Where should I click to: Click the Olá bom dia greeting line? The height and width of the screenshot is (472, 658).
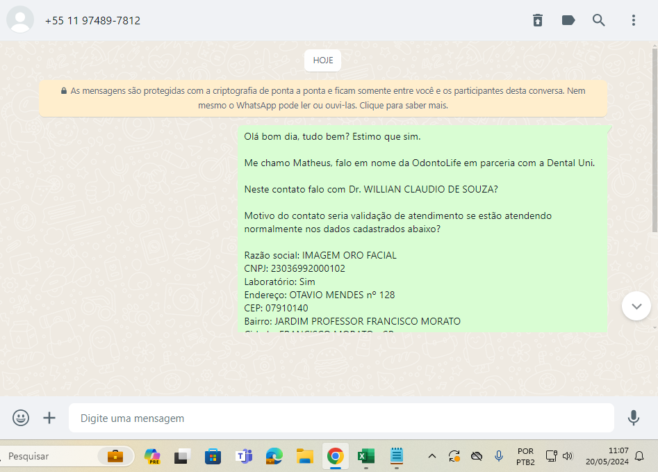[x=332, y=137]
